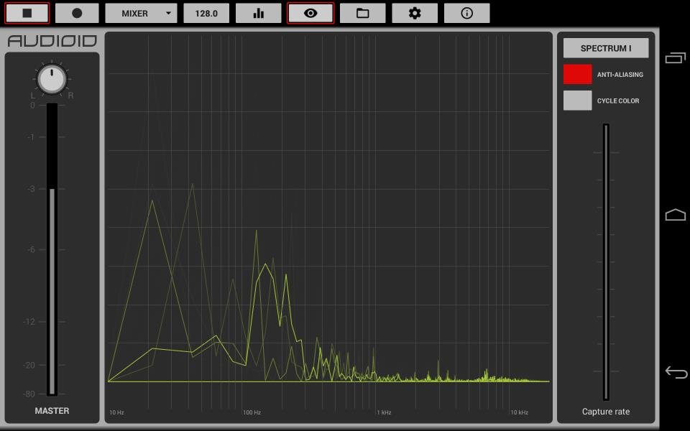Click the 128.0 tempo field
This screenshot has width=690, height=431.
[x=206, y=13]
